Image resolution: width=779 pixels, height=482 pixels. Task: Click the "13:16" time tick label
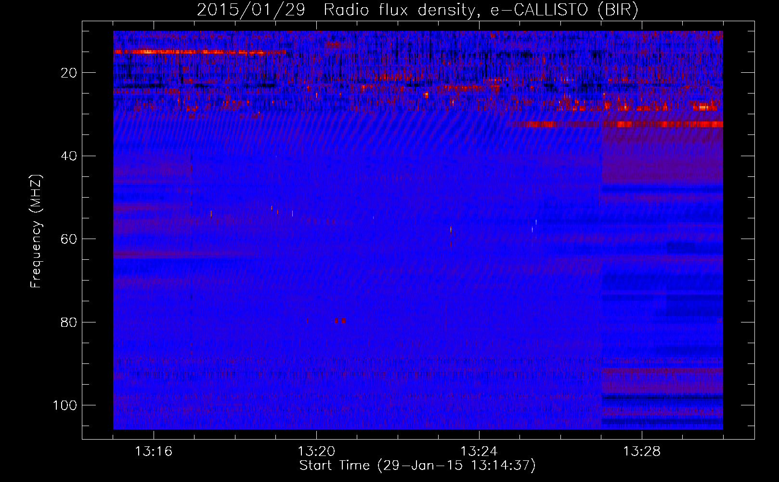click(154, 452)
